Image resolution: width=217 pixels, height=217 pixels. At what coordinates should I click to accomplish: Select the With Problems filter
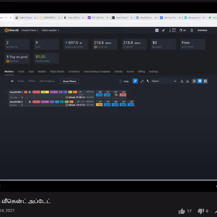47,81
